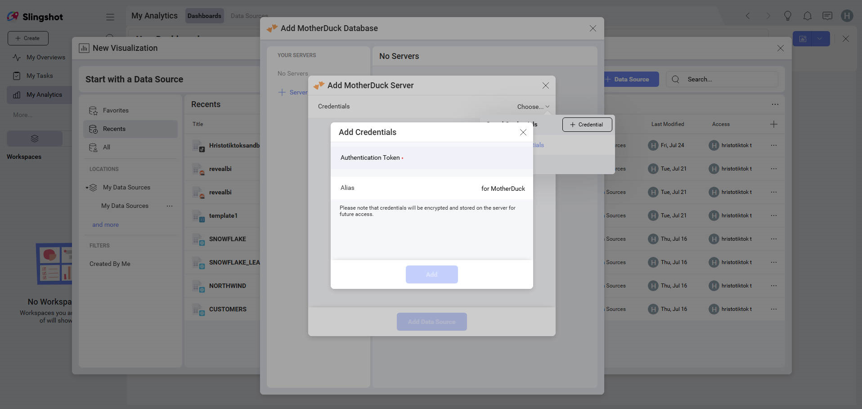862x409 pixels.
Task: Open the CUSTOMERS data source
Action: pos(228,309)
